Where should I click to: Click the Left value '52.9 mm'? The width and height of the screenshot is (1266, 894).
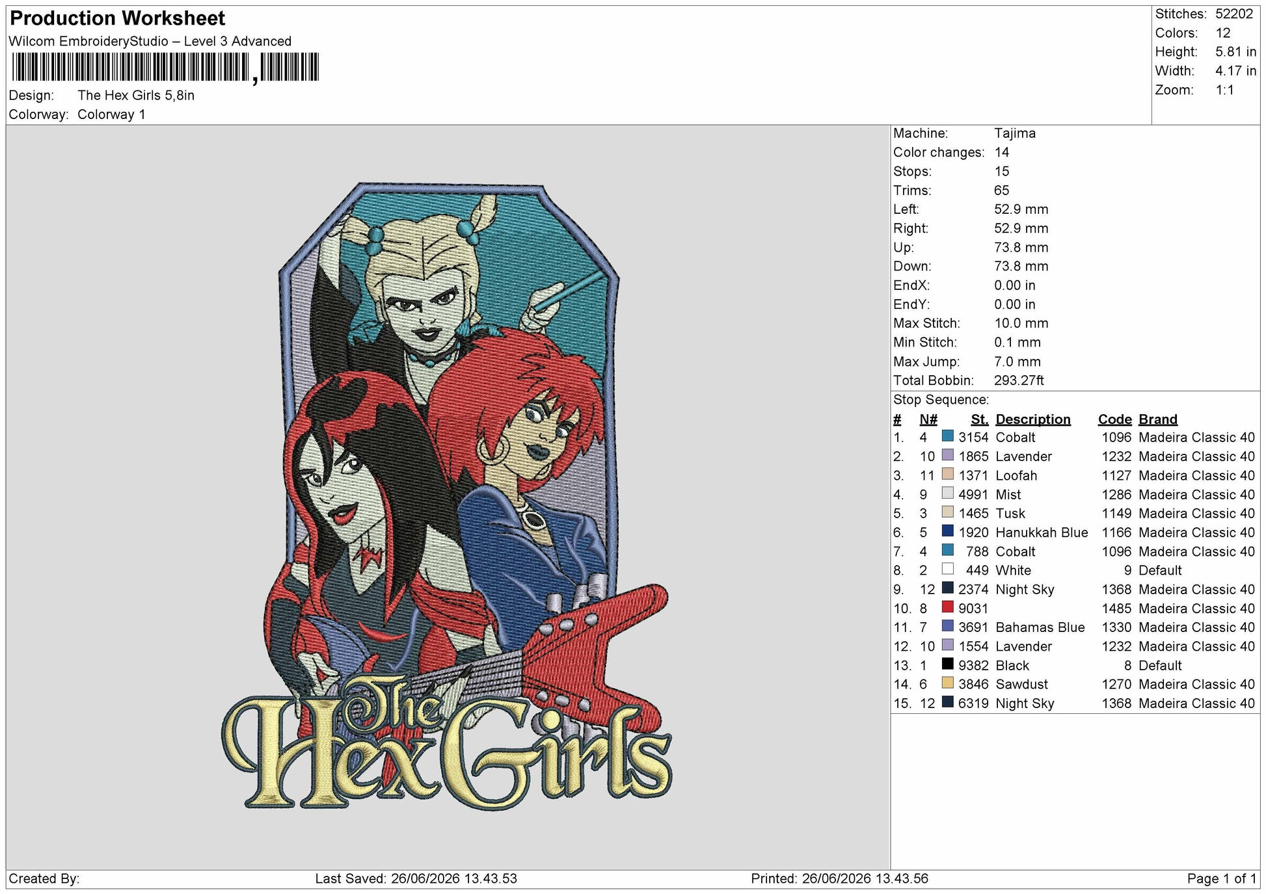point(1021,209)
